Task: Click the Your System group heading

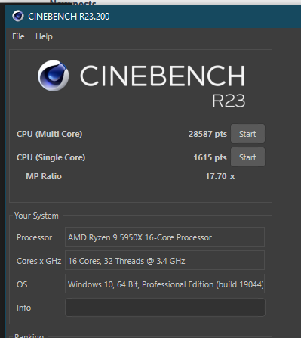Action: click(36, 216)
